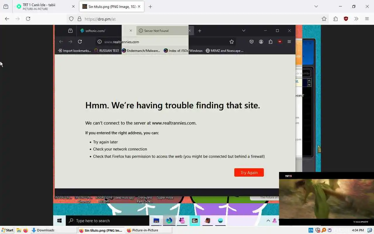Show hidden icons caret in pictured taskbar
This screenshot has height=234, width=374.
pos(268,221)
